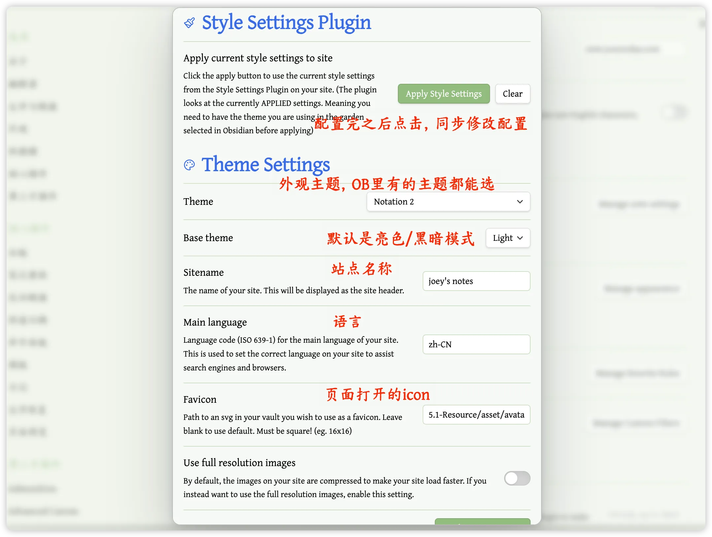Focus the Sitename field containing joey's notes
712x537 pixels.
click(x=476, y=281)
